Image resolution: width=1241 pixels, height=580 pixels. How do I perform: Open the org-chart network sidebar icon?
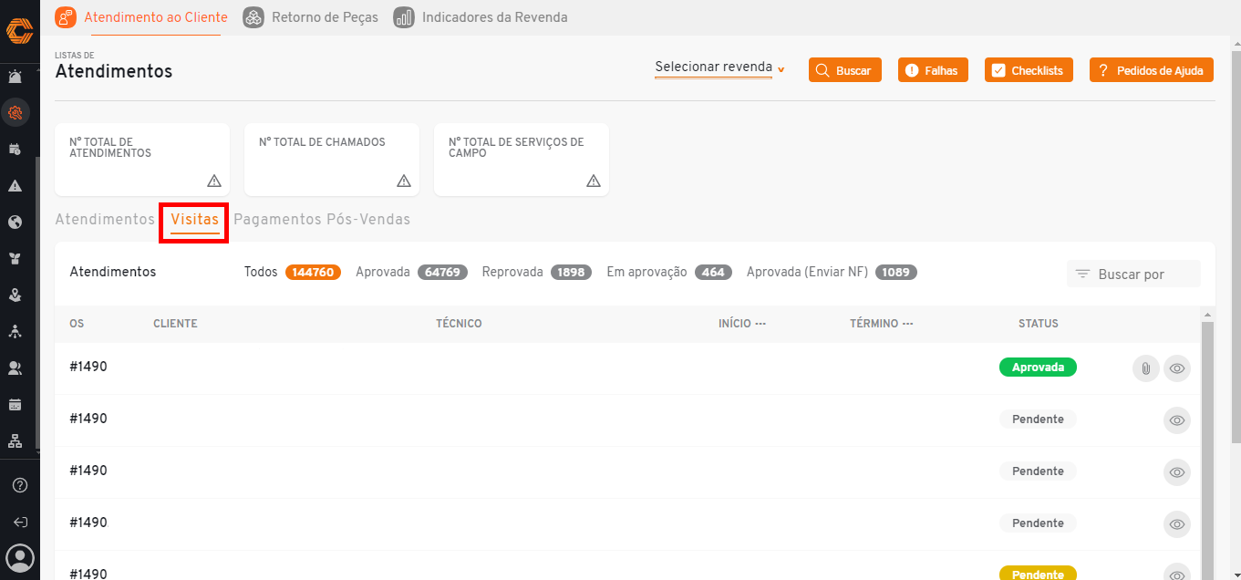16,440
